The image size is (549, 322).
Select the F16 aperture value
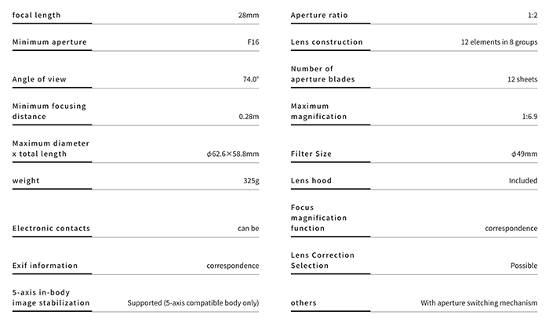point(252,42)
